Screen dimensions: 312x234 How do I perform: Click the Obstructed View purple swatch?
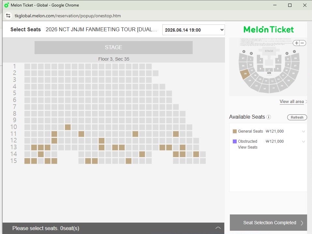[235, 141]
